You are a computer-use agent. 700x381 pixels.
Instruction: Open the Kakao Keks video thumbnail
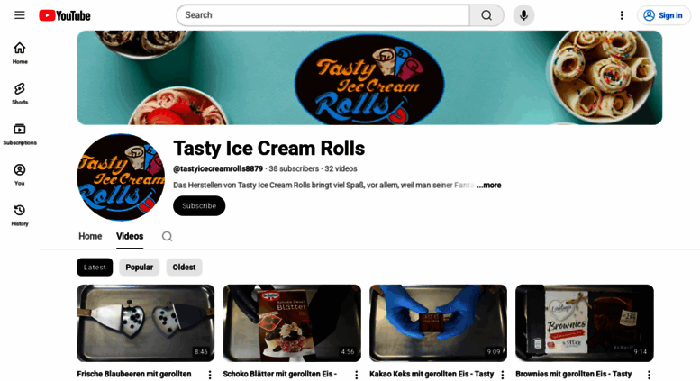tap(438, 323)
